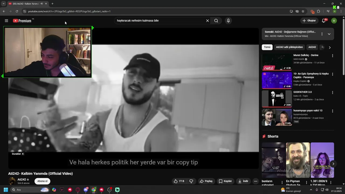Open husamyuyu yayın vakti 13 thumbnail
The image size is (345, 194).
tap(277, 117)
